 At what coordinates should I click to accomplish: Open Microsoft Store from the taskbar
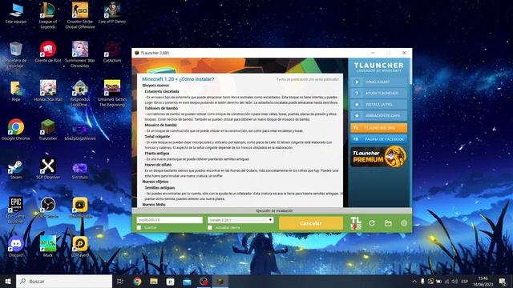(171, 281)
